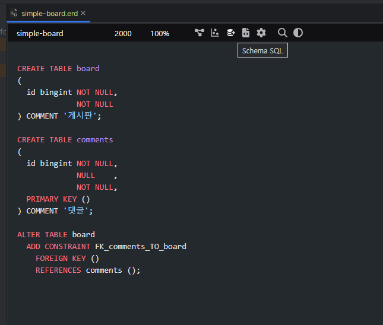Open the Visualization chart icon
Screen dimensions: 383x325
point(215,33)
